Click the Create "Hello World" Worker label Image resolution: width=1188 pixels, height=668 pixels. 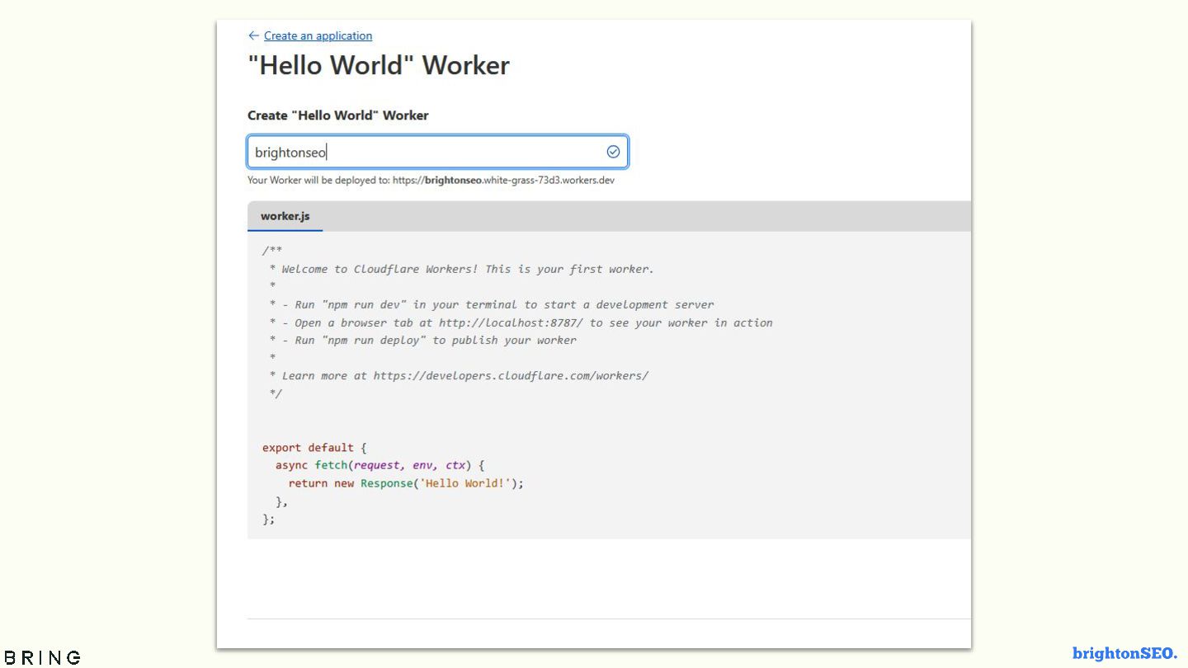(338, 115)
